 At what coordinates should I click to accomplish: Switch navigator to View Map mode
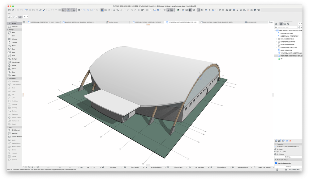point(281,24)
